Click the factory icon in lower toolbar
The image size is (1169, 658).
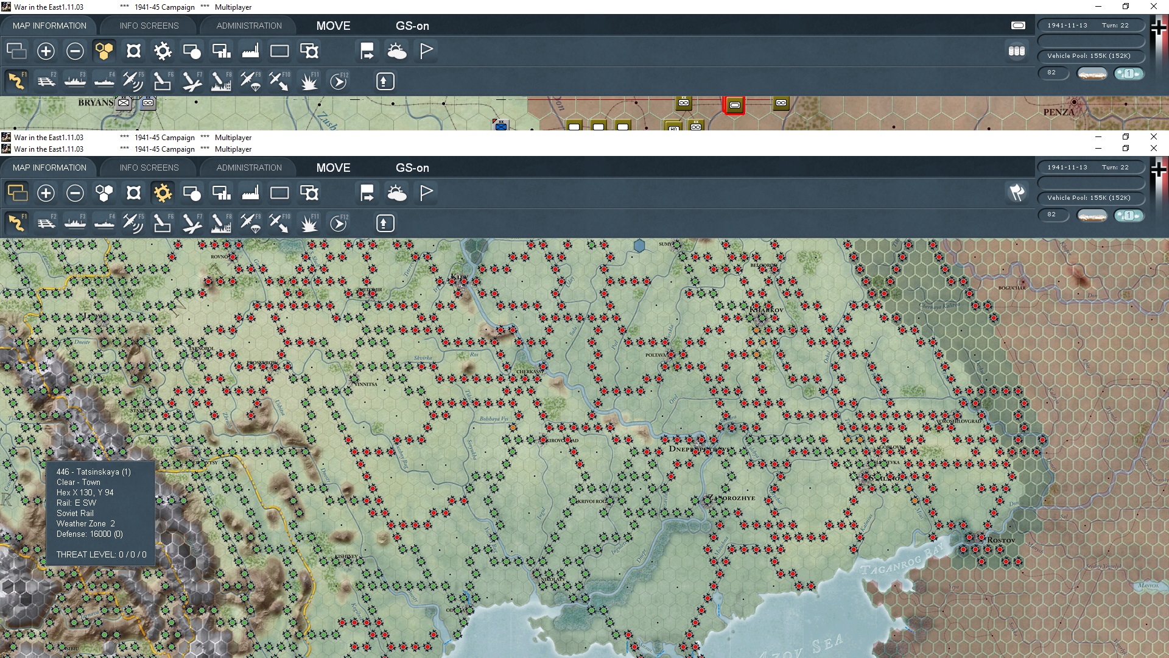point(250,193)
